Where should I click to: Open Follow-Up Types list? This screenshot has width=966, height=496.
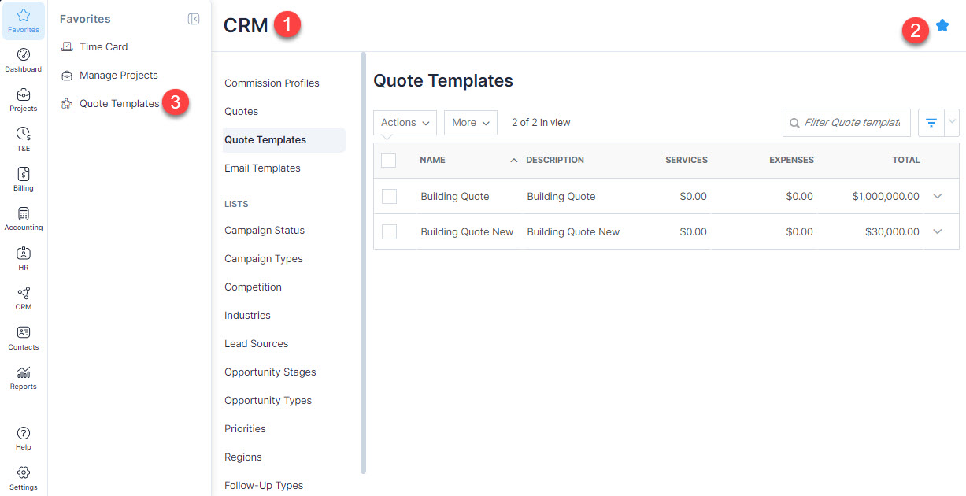pyautogui.click(x=264, y=486)
